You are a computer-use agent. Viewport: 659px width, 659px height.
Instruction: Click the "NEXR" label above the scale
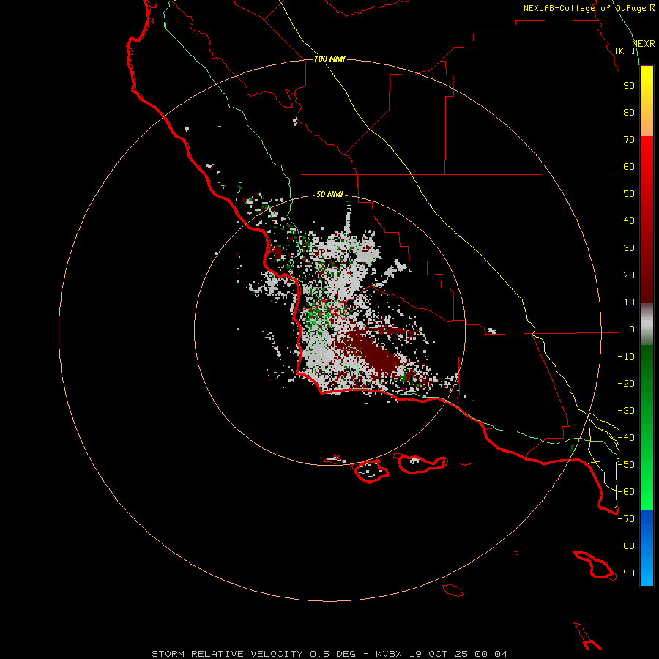(x=644, y=44)
